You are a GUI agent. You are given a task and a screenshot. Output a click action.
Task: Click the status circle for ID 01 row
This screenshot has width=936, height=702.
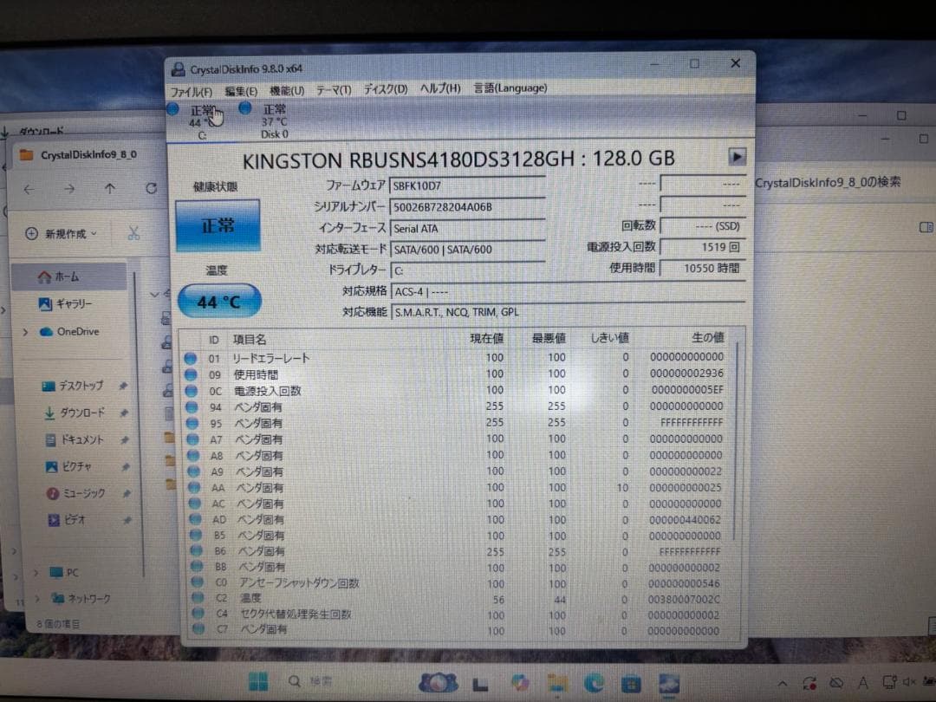[x=191, y=358]
